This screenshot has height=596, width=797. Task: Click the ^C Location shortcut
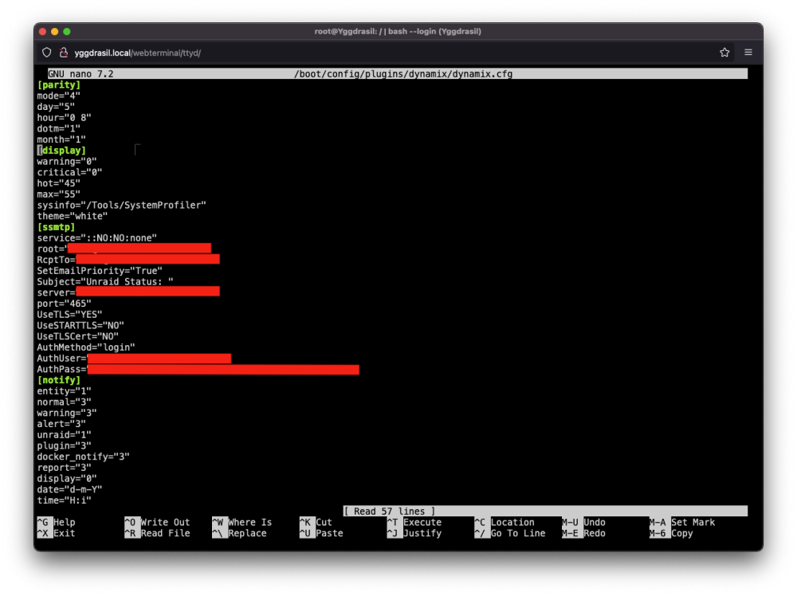tap(505, 523)
